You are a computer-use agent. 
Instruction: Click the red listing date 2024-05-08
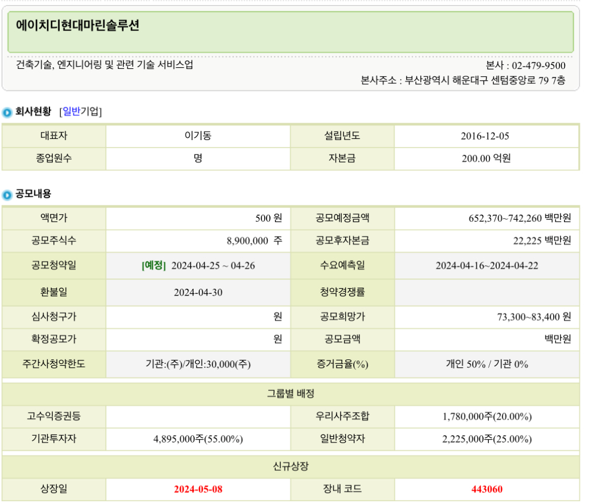pyautogui.click(x=198, y=489)
